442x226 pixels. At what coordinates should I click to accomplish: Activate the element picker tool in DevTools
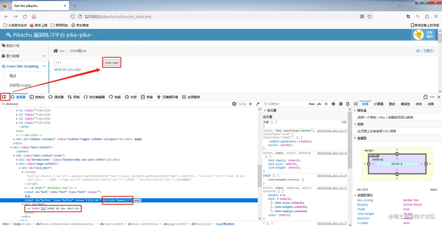tap(4, 97)
